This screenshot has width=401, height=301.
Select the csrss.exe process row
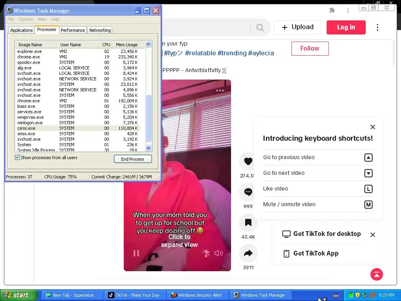(x=78, y=128)
